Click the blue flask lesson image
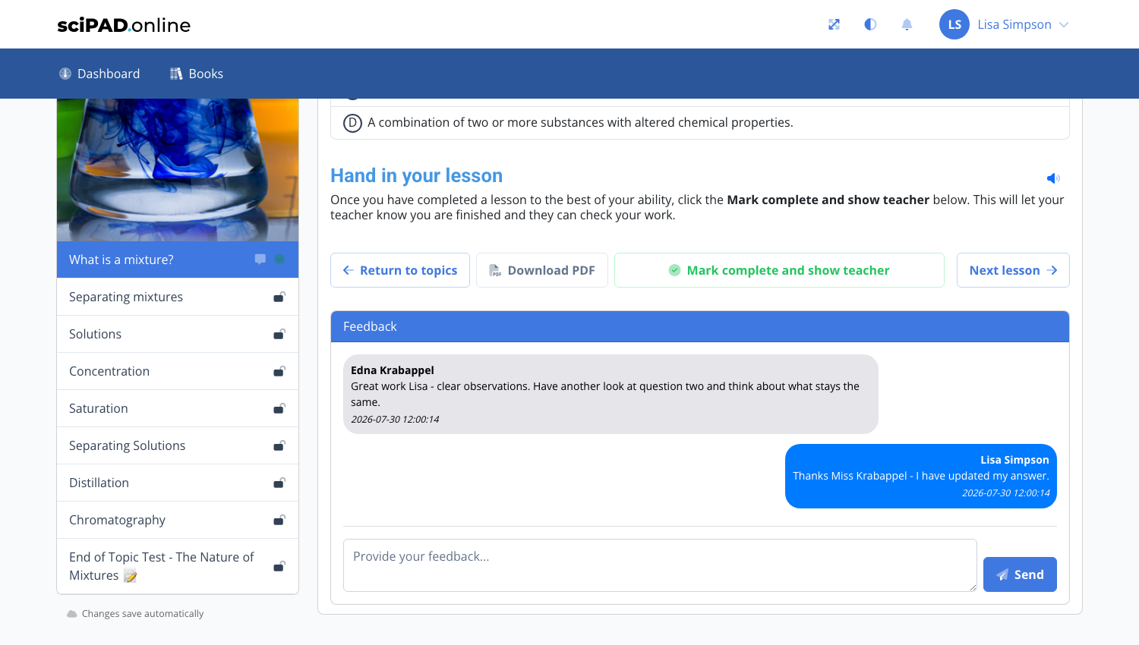This screenshot has height=645, width=1139. 178,170
